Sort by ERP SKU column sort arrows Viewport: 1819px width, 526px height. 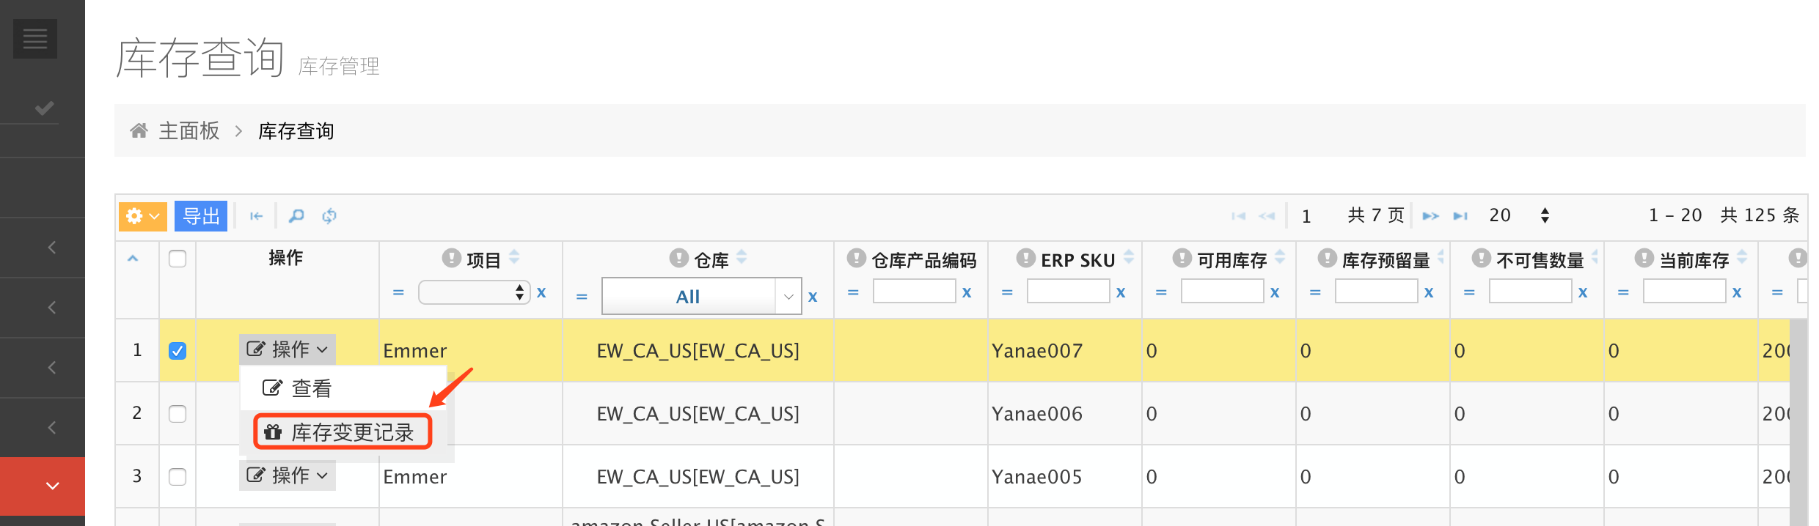(x=1129, y=256)
